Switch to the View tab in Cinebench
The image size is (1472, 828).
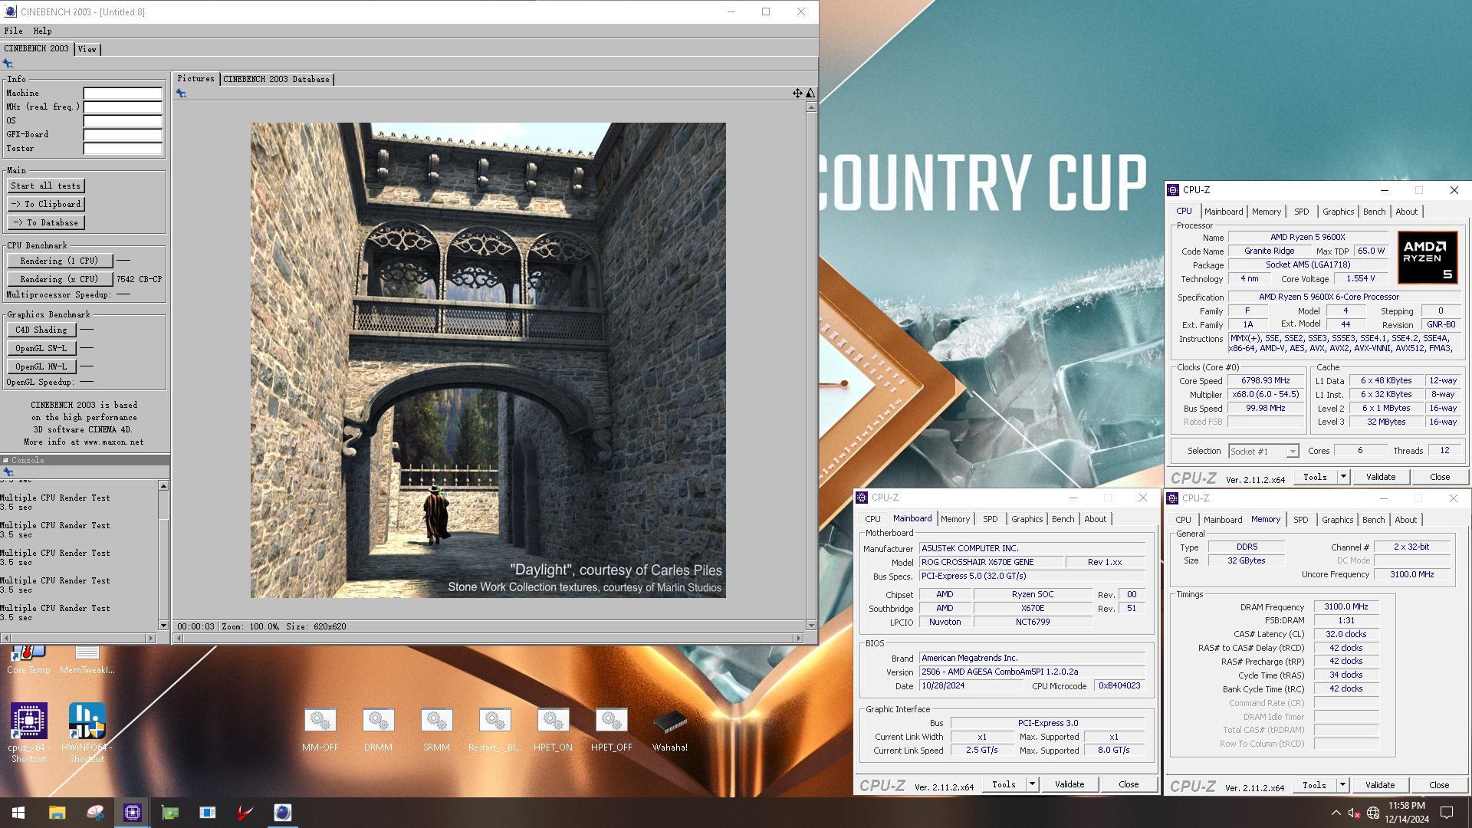click(87, 49)
